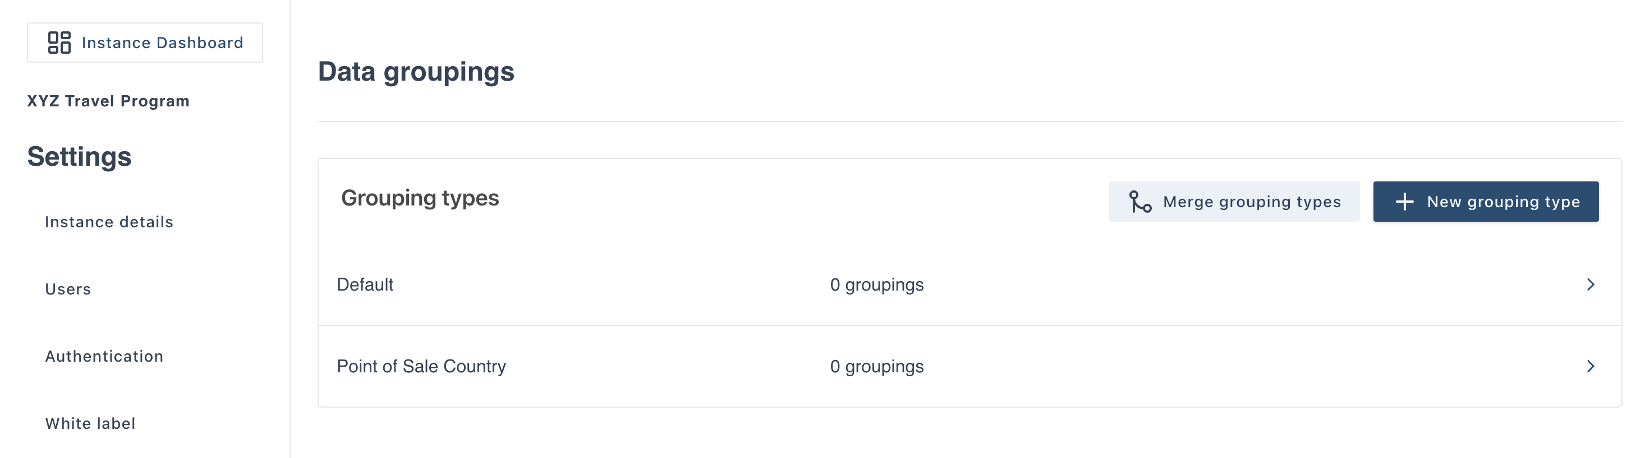
Task: Go to Users settings
Action: coord(68,289)
